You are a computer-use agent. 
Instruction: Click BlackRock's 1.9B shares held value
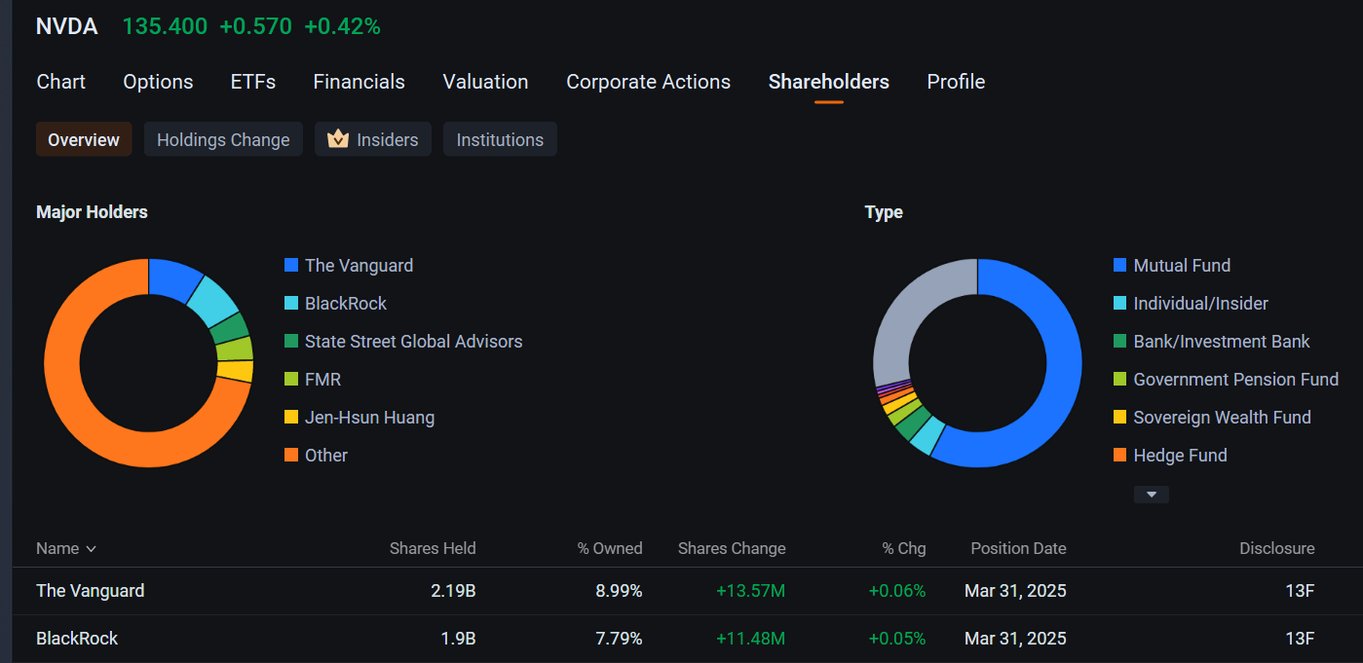pos(458,639)
